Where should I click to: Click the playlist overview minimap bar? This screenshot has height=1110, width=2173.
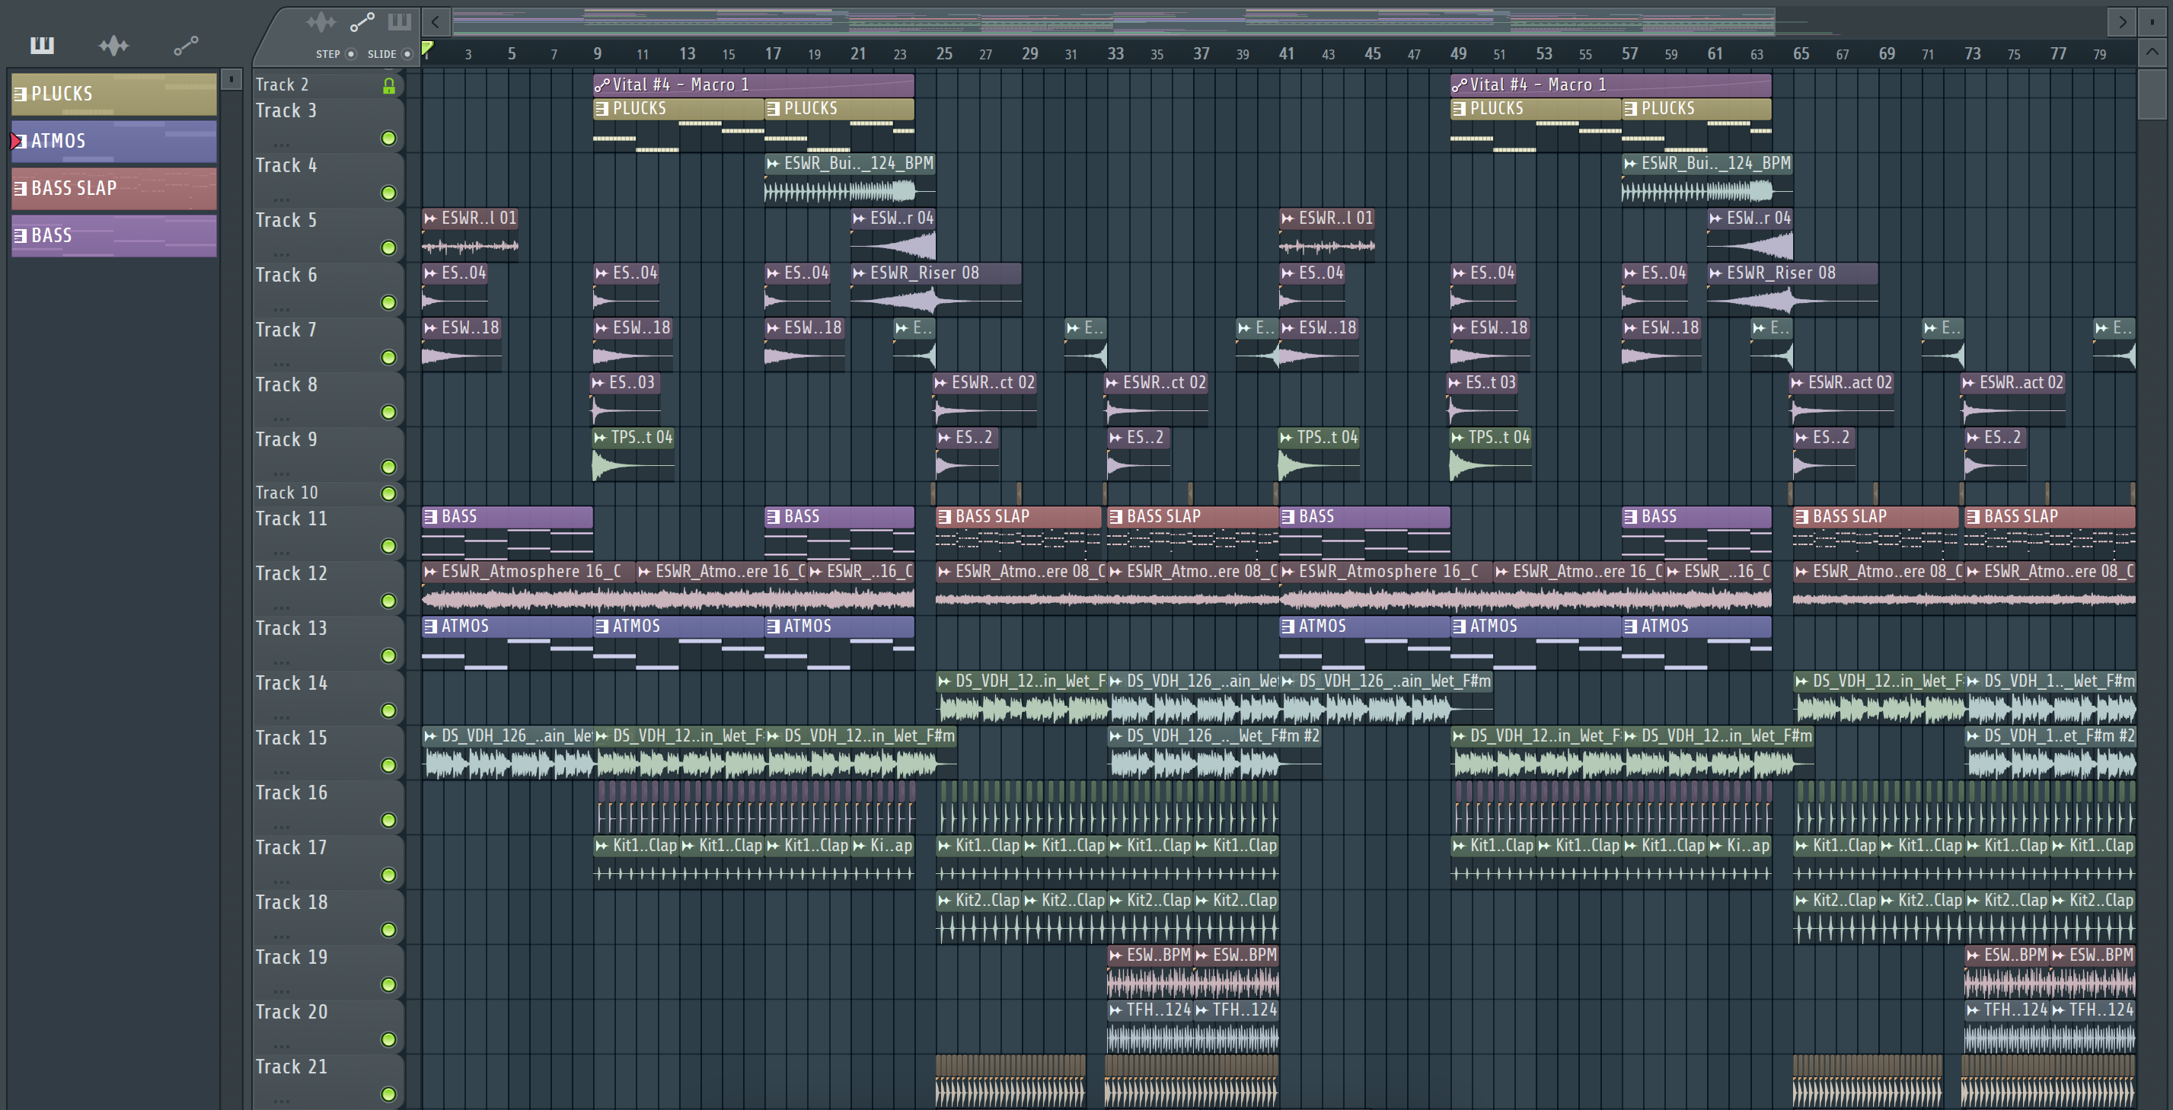point(1113,21)
